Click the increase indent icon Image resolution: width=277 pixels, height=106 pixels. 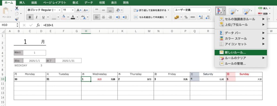pos(125,17)
